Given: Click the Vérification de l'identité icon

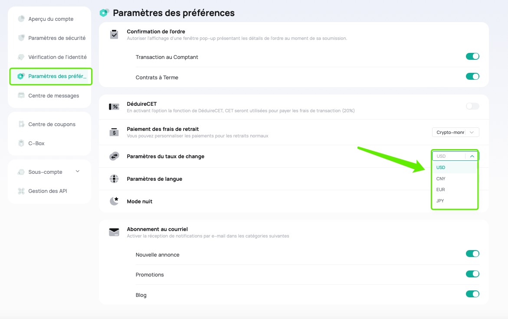Looking at the screenshot, I should click(21, 57).
